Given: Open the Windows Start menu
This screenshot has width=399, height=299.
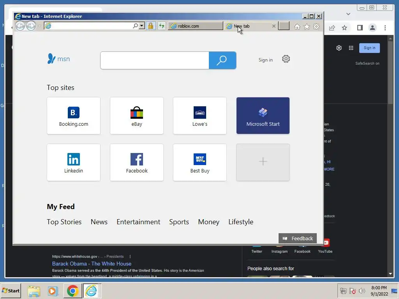Looking at the screenshot, I should coord(11,290).
